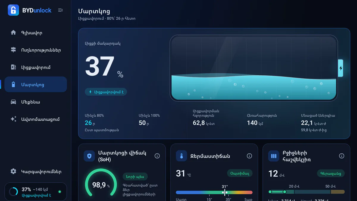The image size is (357, 201).
Task: Click the Մարտկոց page title
Action: 94,11
